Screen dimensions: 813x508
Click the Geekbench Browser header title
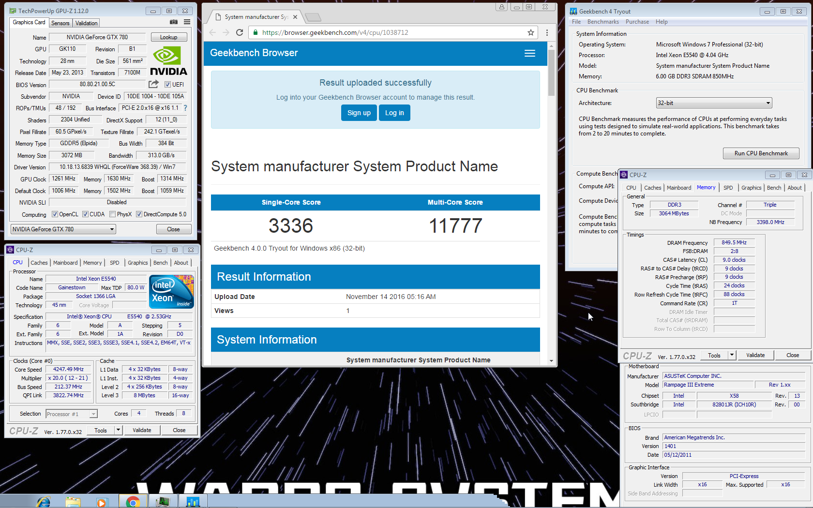(254, 53)
